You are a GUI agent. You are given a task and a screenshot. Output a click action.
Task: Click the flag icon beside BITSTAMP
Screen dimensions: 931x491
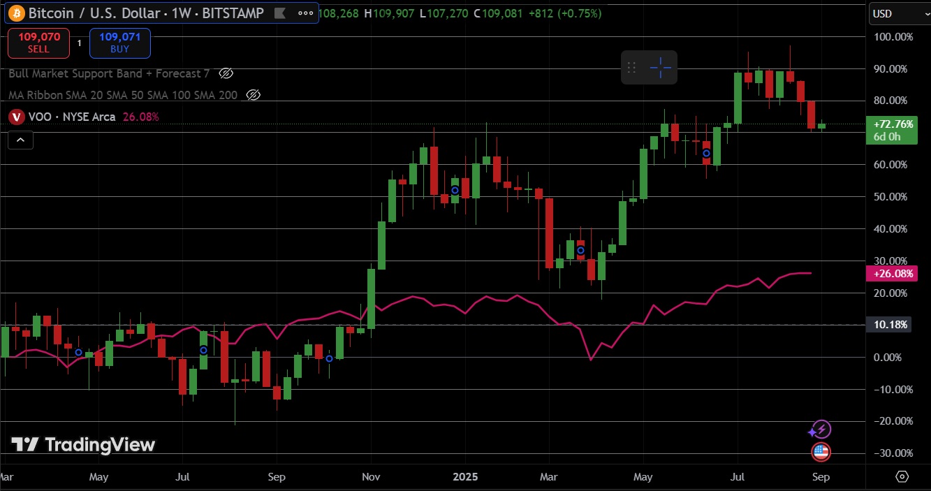(279, 13)
